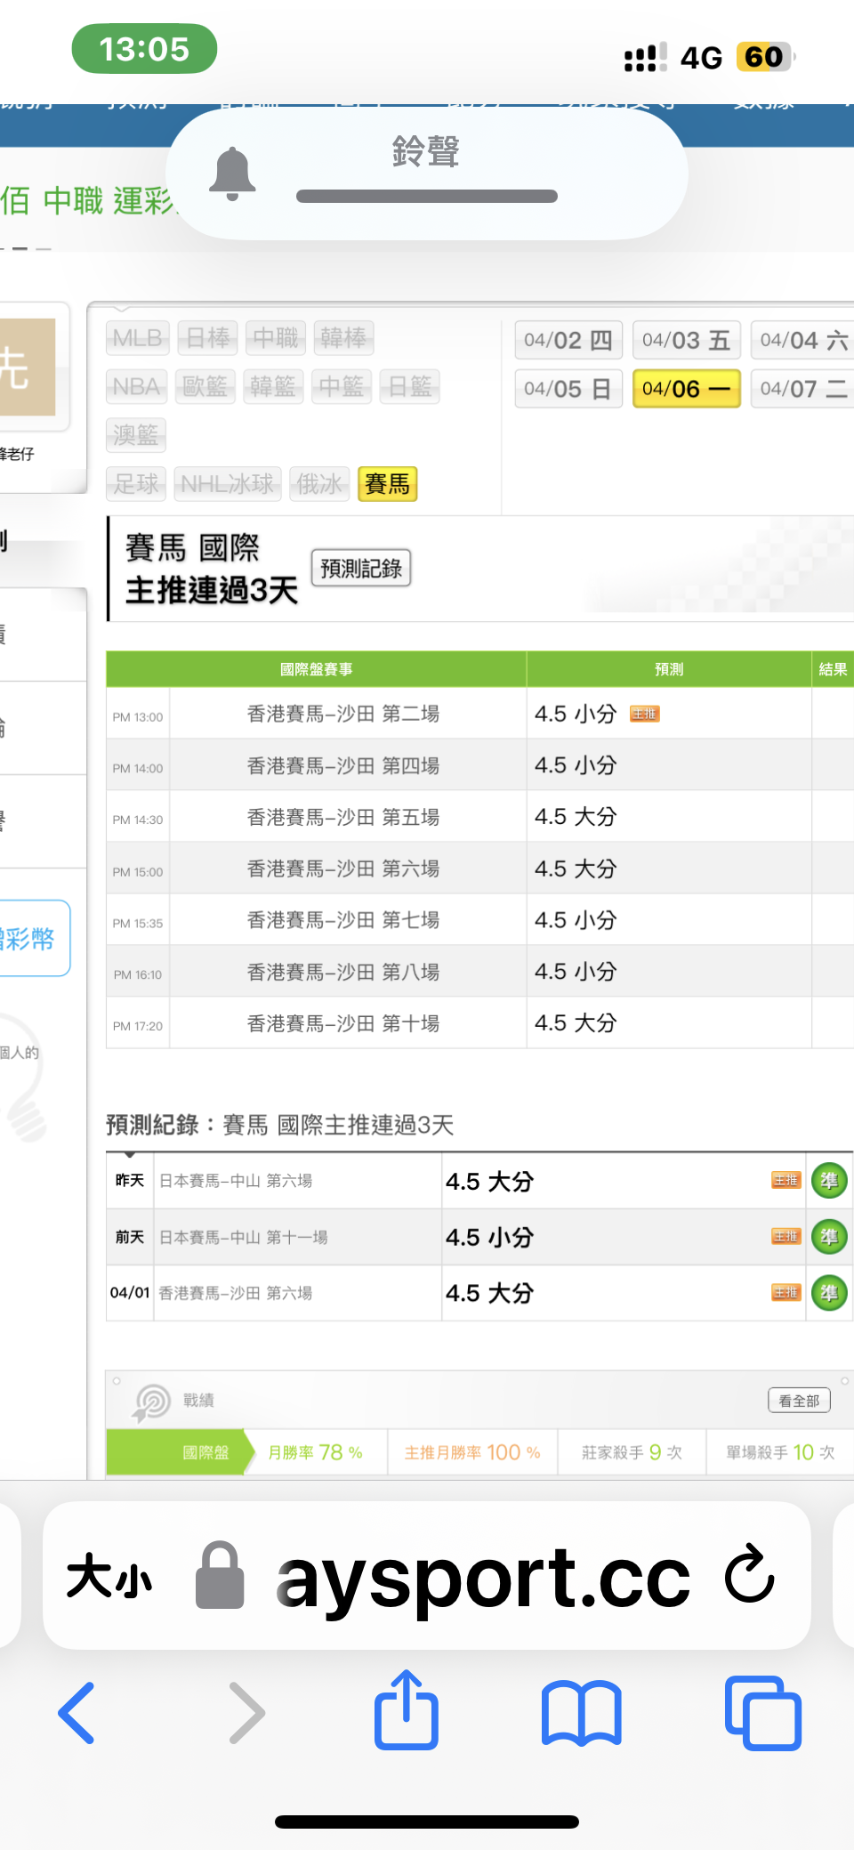Screen dimensions: 854x1850
Task: Switch to the 足球 category
Action: point(136,484)
